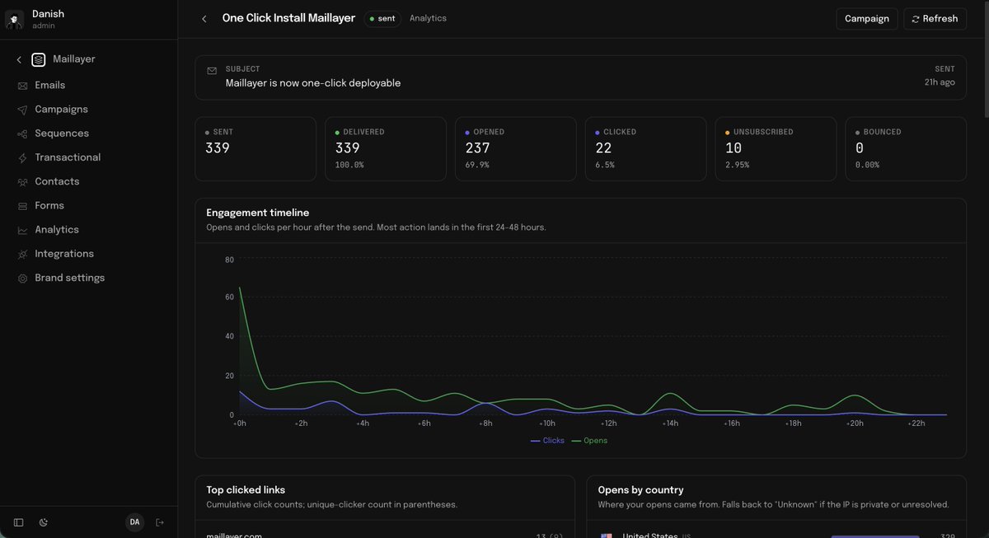Click the Danish user avatar icon
The height and width of the screenshot is (538, 989).
pos(14,19)
